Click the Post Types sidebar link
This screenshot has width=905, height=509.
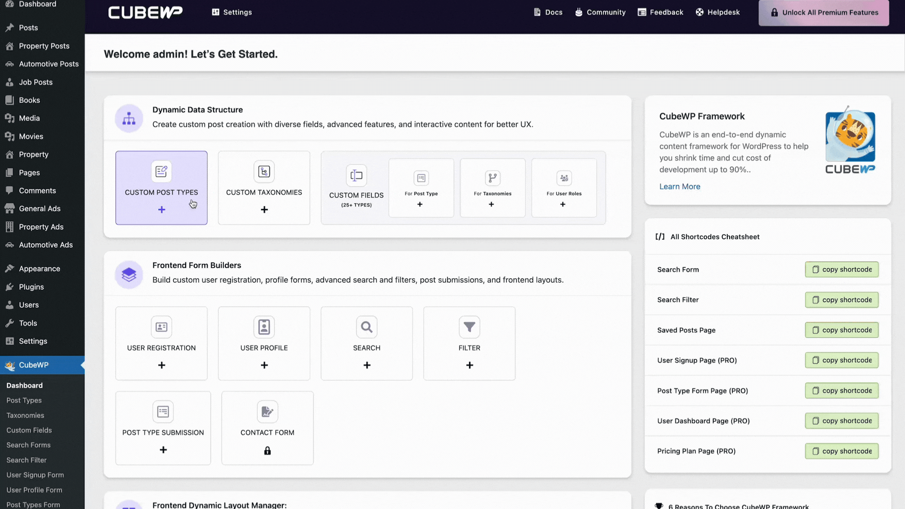[x=24, y=400]
